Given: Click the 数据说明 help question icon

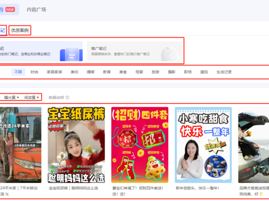Looking at the screenshot, I should (x=67, y=98).
